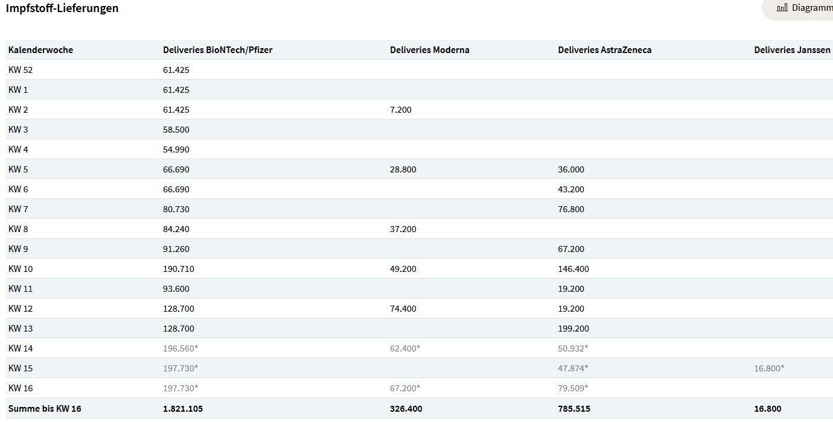833x422 pixels.
Task: Click the KW 6 row label
Action: pos(18,189)
